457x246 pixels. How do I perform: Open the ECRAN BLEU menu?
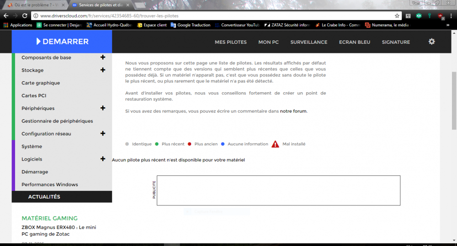pos(355,42)
